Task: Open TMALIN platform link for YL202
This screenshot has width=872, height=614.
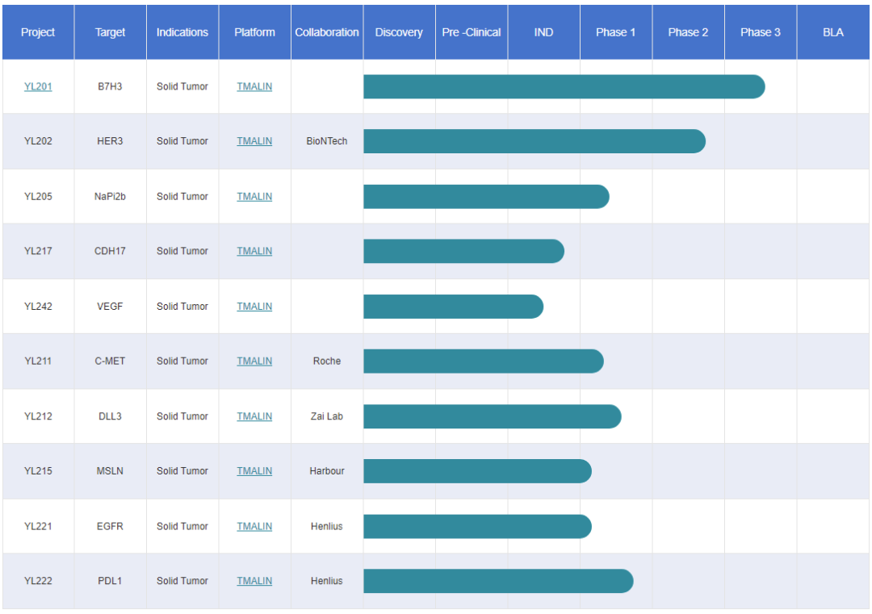Action: pyautogui.click(x=254, y=141)
